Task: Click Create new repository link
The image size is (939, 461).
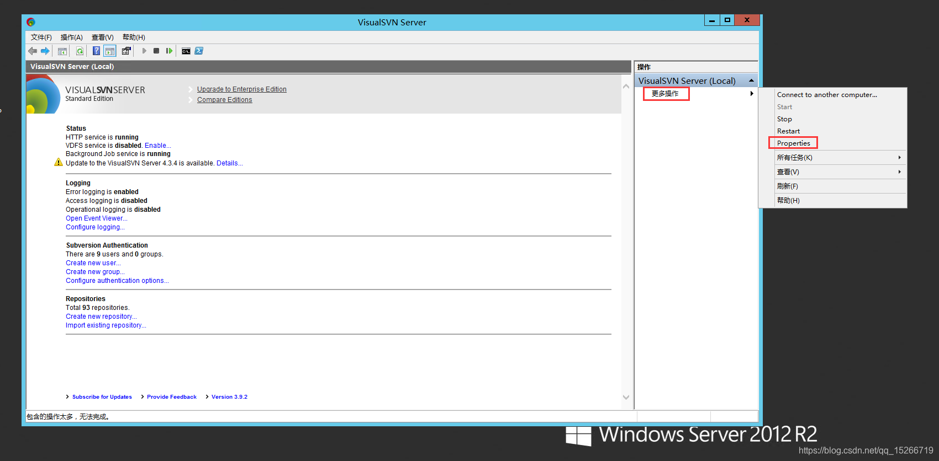Action: tap(101, 317)
